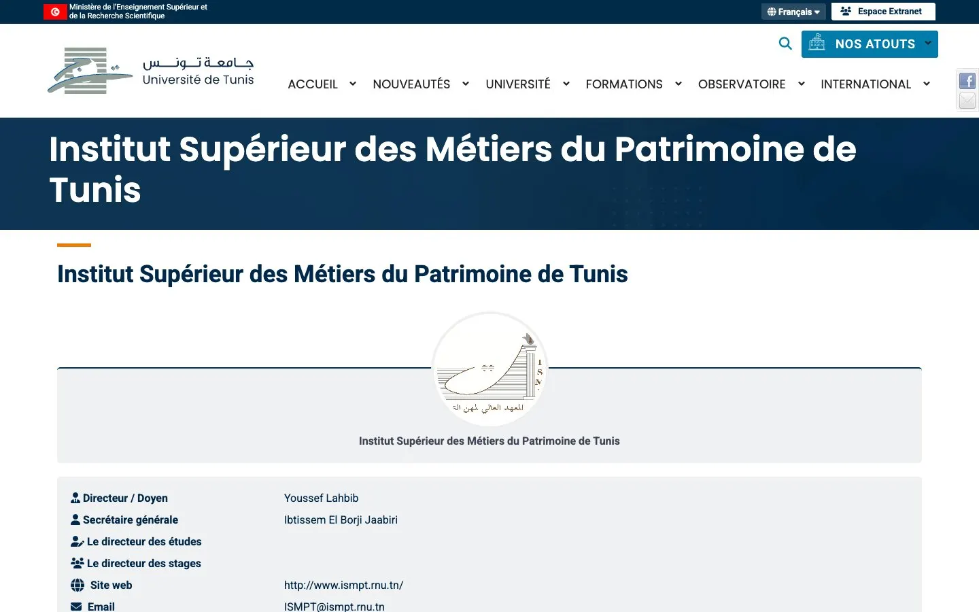The height and width of the screenshot is (612, 979).
Task: Click the envelope mail side icon
Action: pyautogui.click(x=967, y=101)
